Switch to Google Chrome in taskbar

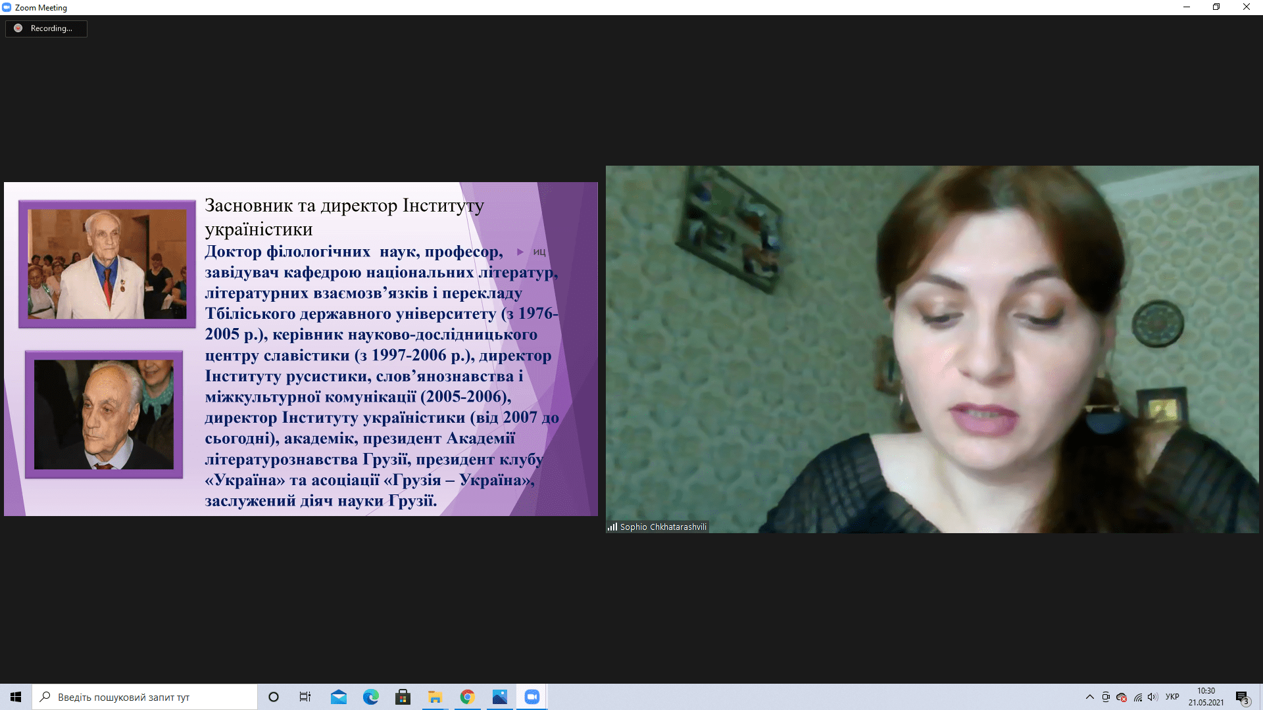point(467,697)
